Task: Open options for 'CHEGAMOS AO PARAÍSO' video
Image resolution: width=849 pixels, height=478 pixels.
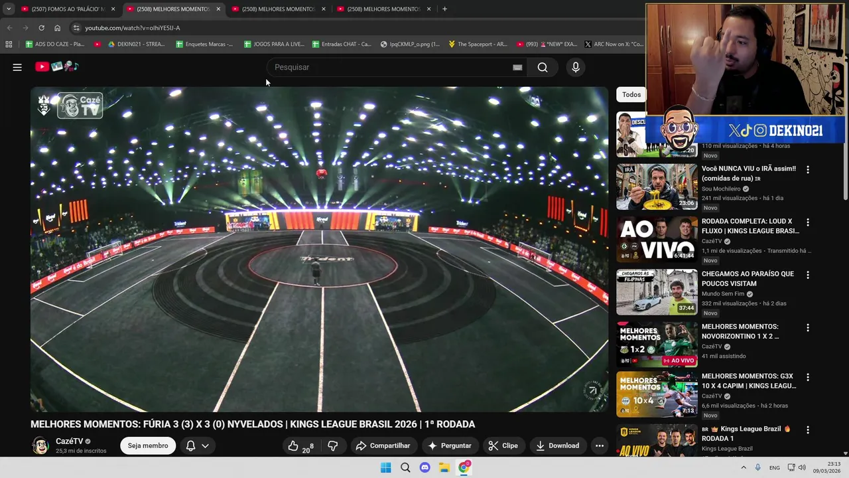Action: tap(808, 275)
